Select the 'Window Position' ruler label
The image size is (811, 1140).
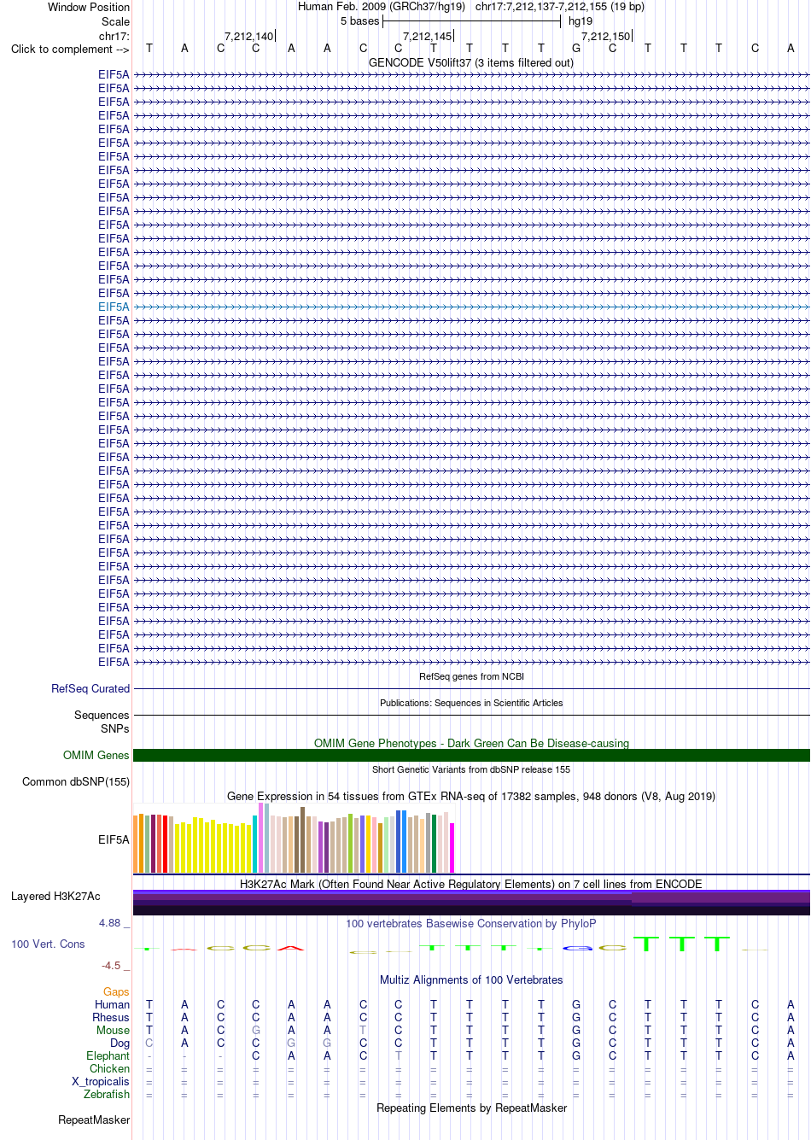(x=89, y=7)
